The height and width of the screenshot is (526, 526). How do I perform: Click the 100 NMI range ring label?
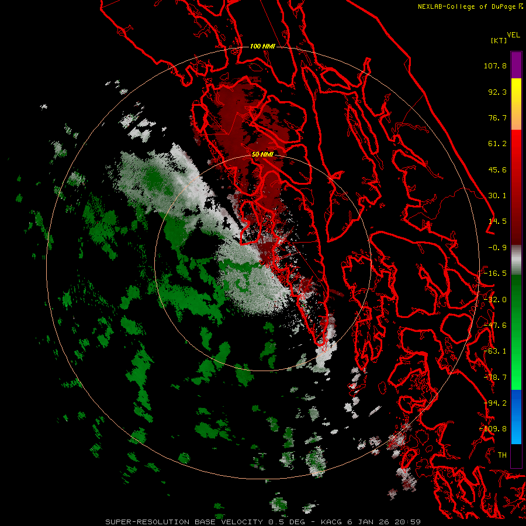click(262, 46)
